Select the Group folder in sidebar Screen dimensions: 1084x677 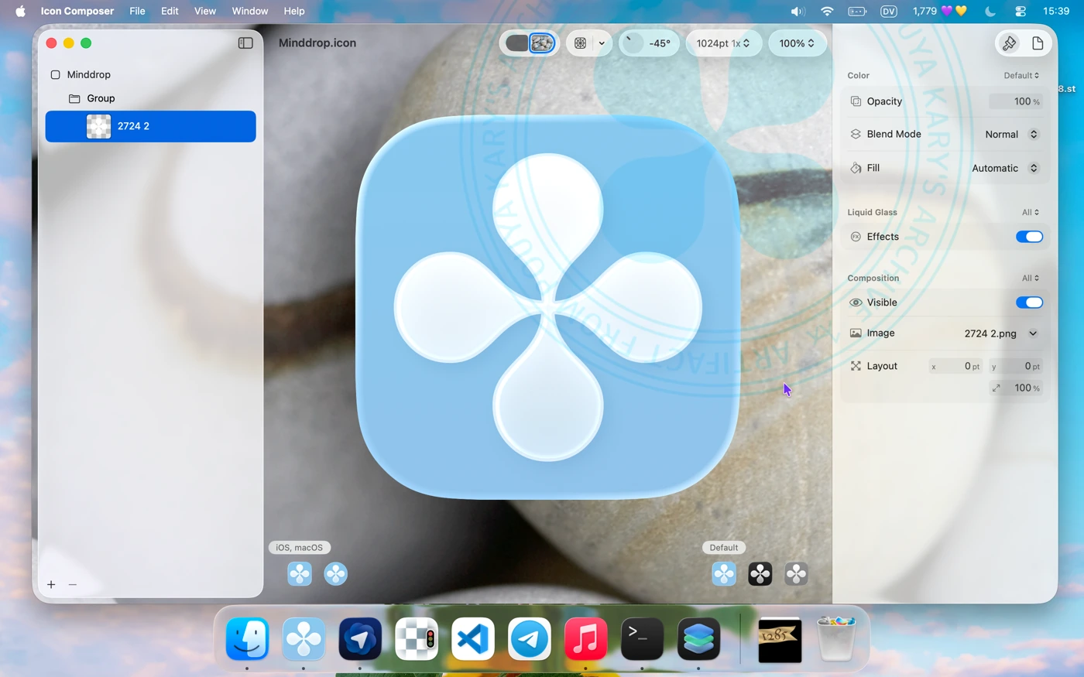101,98
